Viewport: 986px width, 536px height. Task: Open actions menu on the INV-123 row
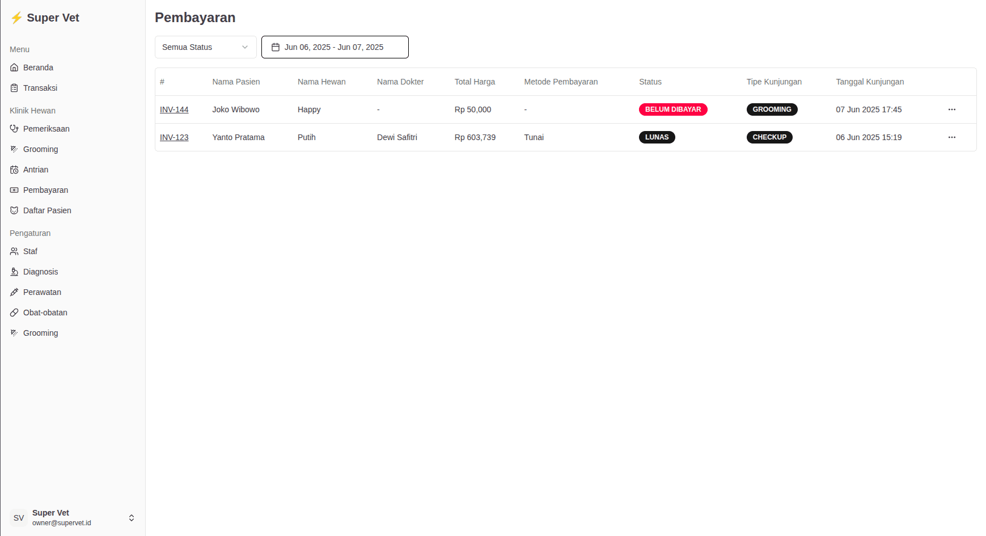(952, 137)
